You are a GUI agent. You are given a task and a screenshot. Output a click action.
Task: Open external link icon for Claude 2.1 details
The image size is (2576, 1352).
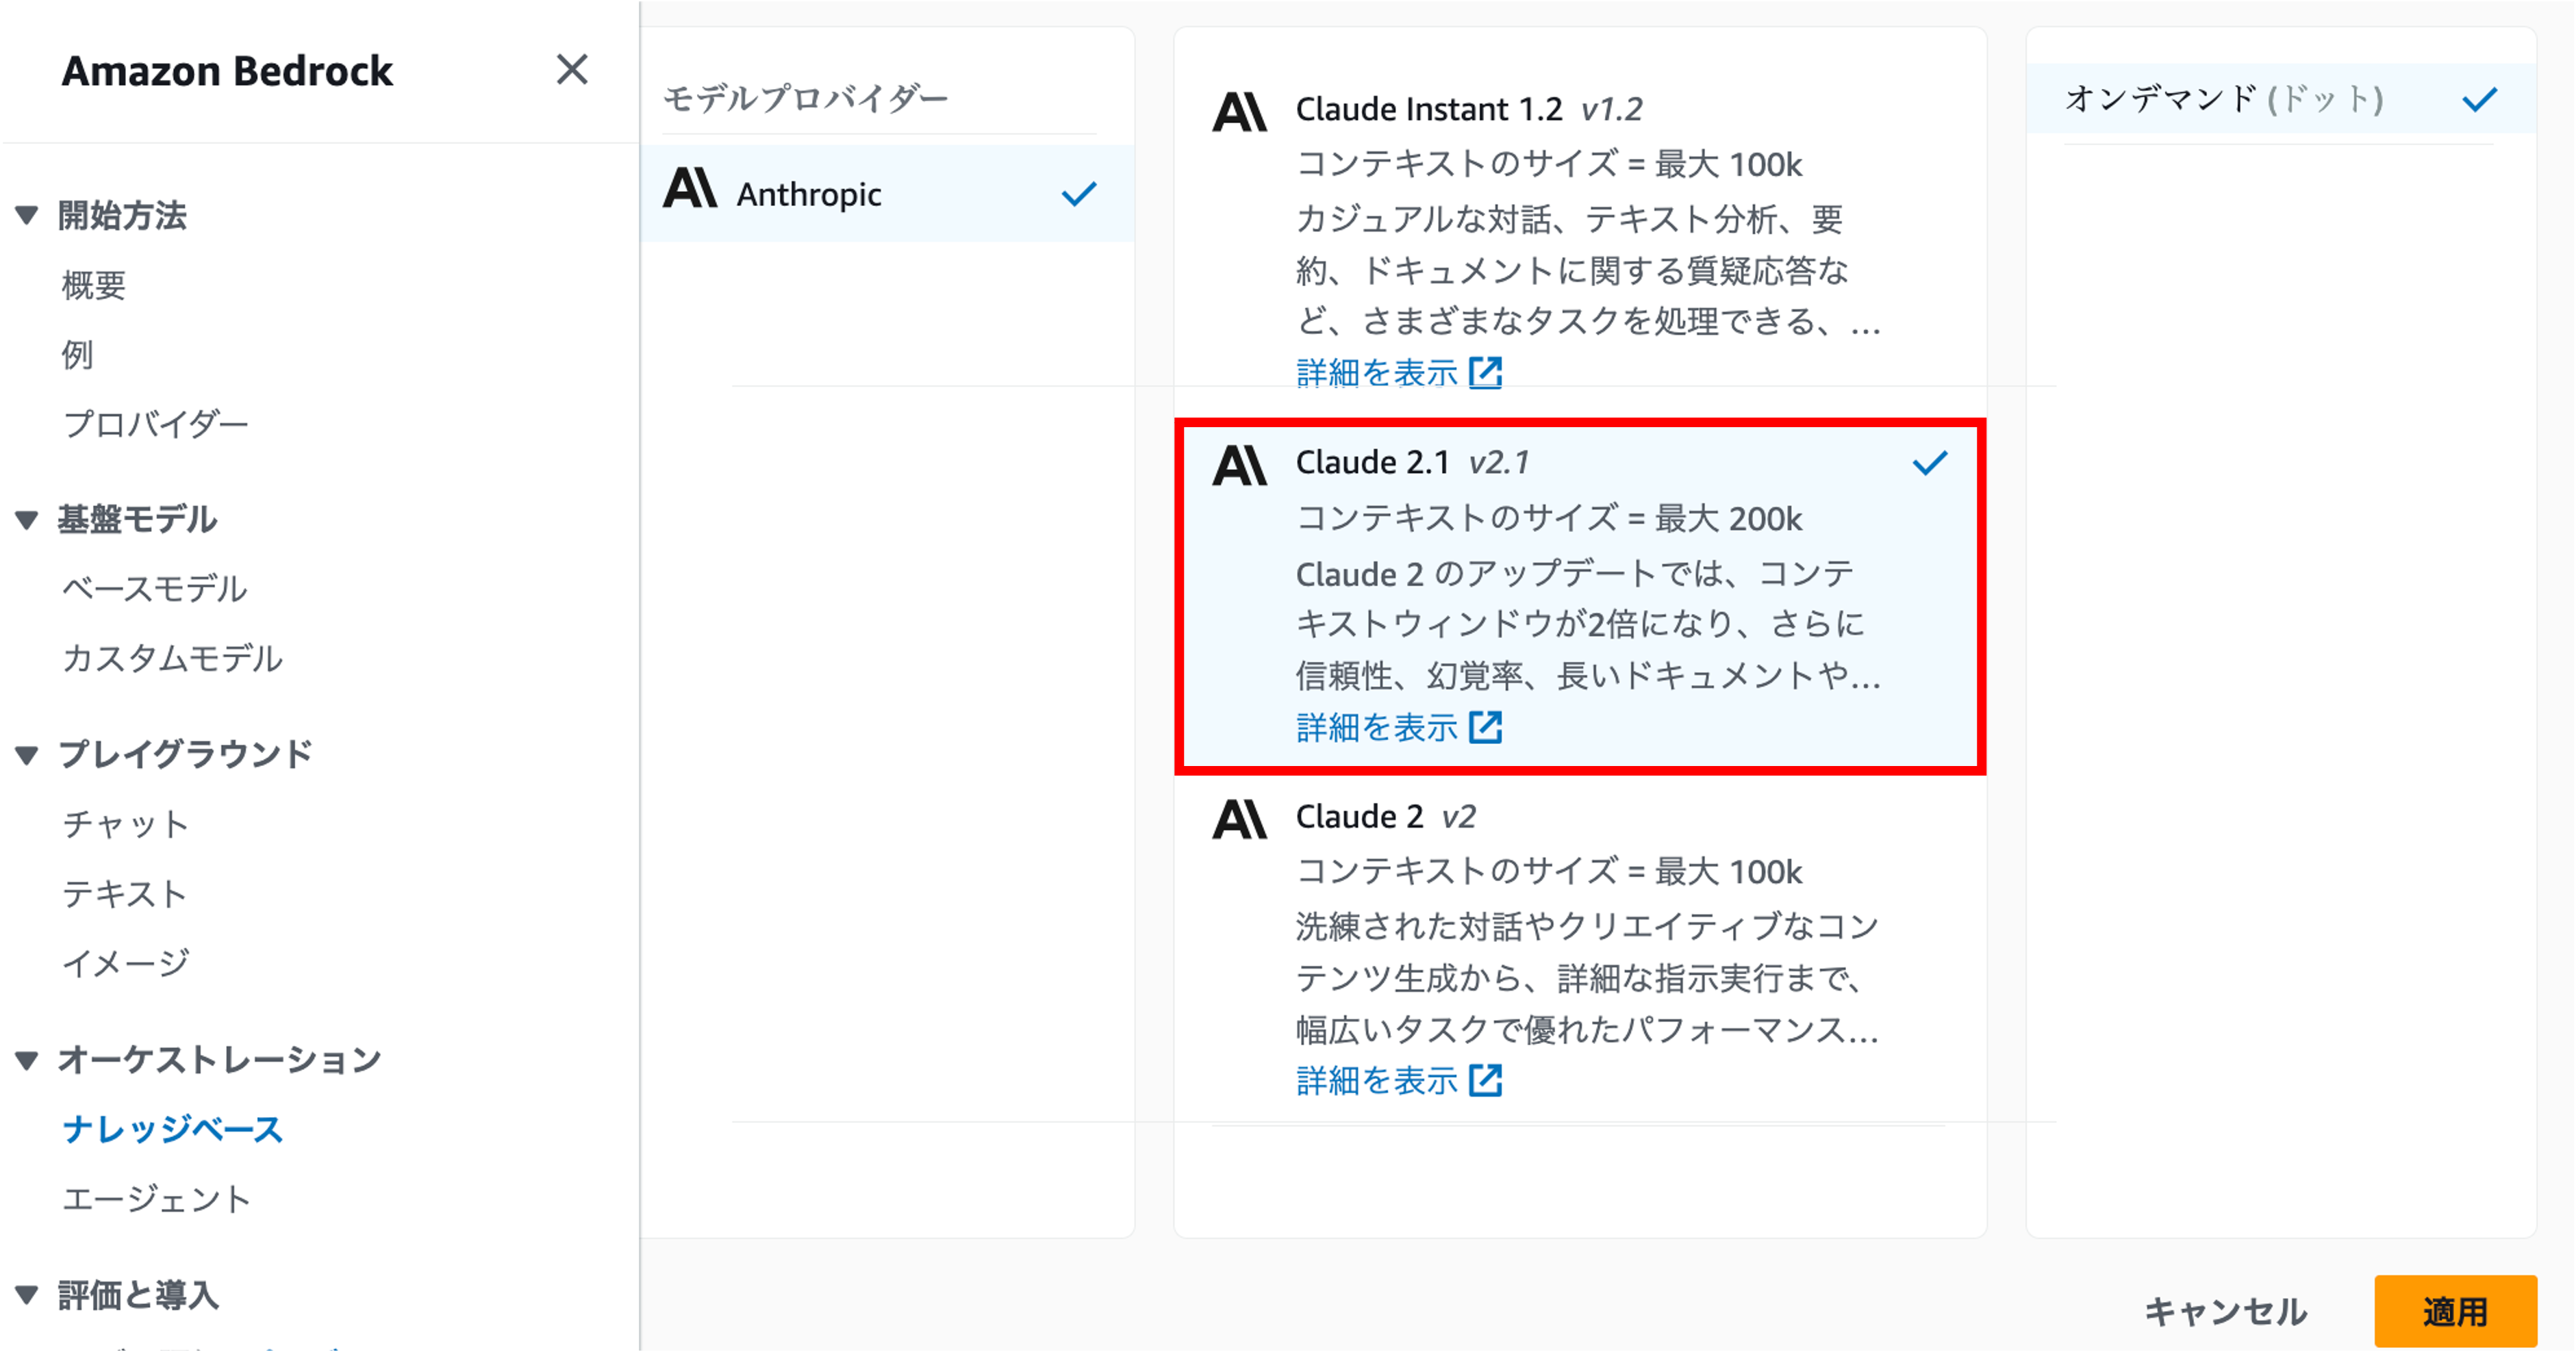click(x=1485, y=727)
